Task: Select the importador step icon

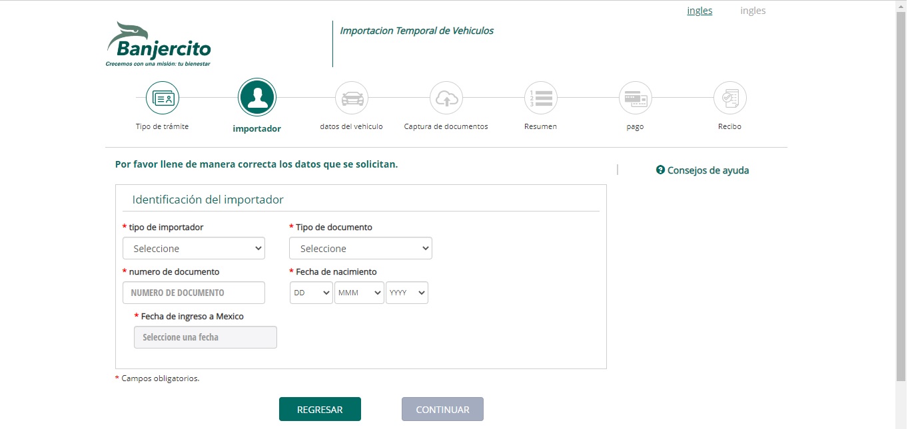Action: click(x=256, y=97)
